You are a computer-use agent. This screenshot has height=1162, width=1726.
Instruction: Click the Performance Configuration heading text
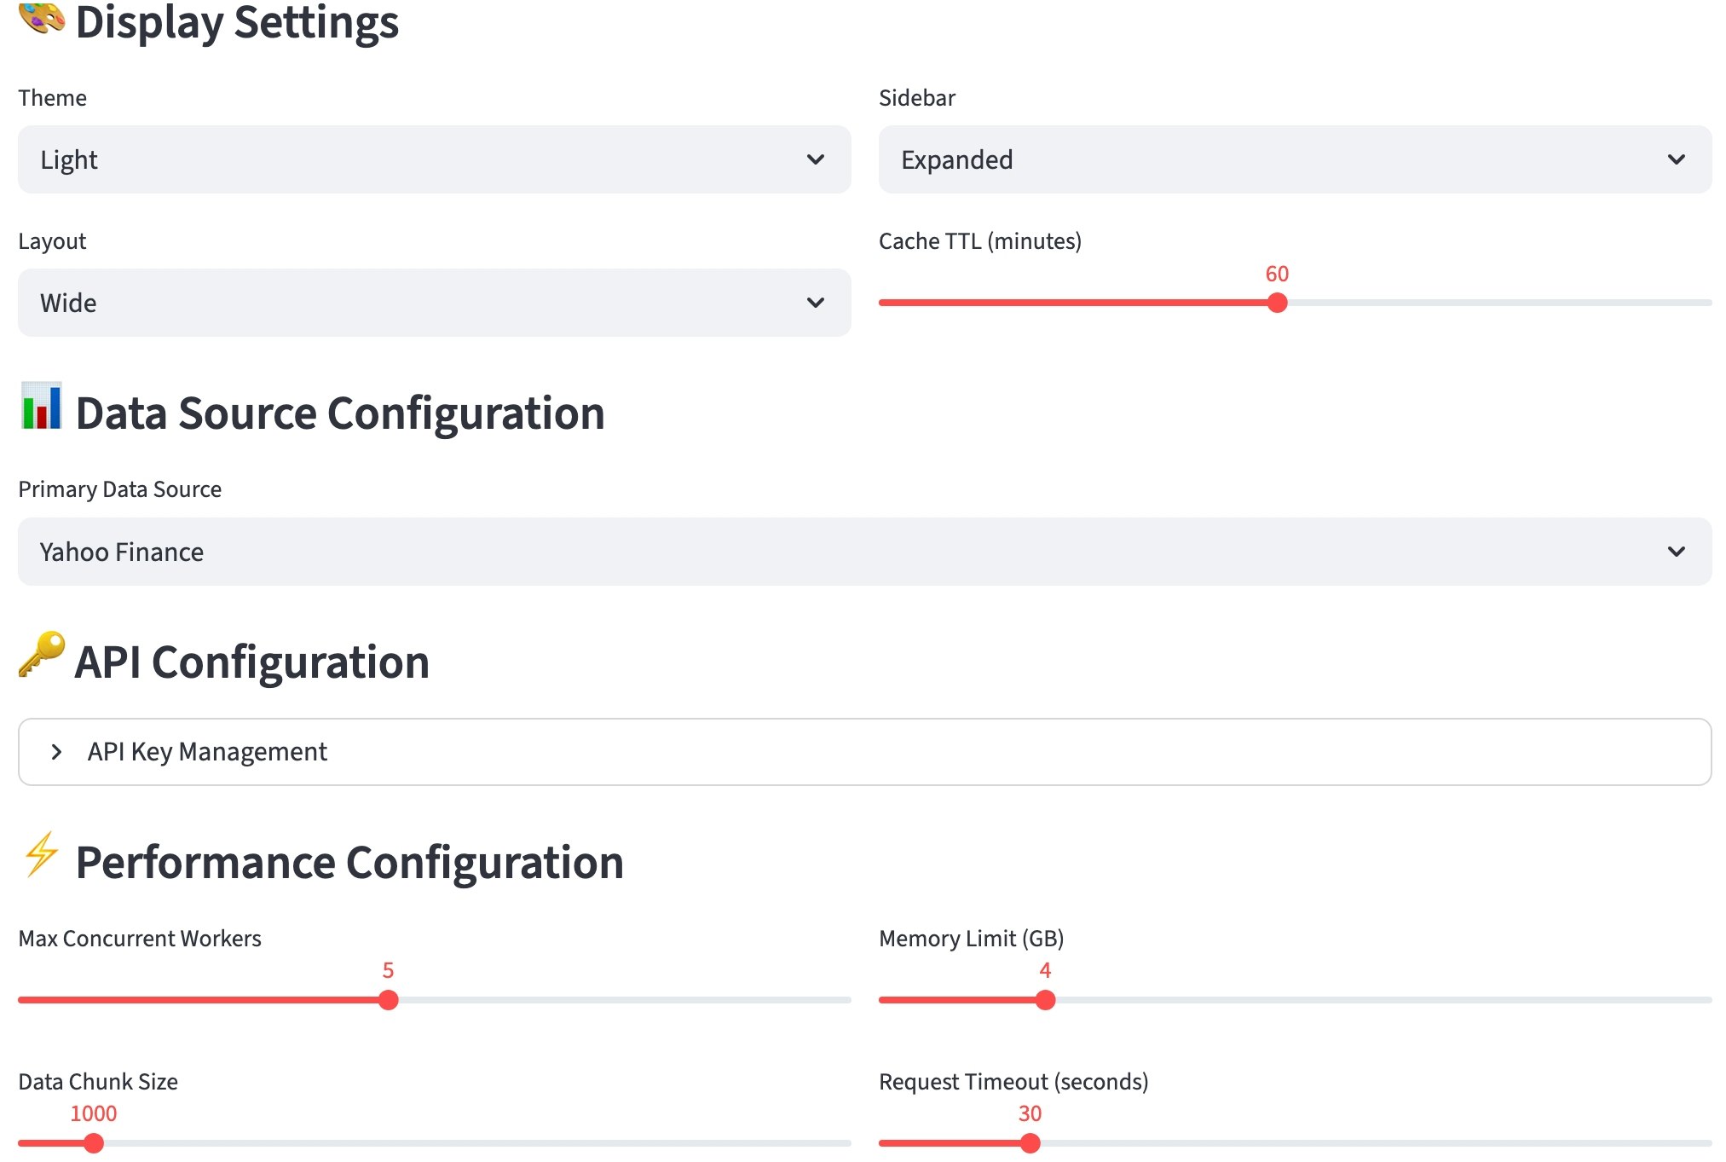pyautogui.click(x=349, y=863)
